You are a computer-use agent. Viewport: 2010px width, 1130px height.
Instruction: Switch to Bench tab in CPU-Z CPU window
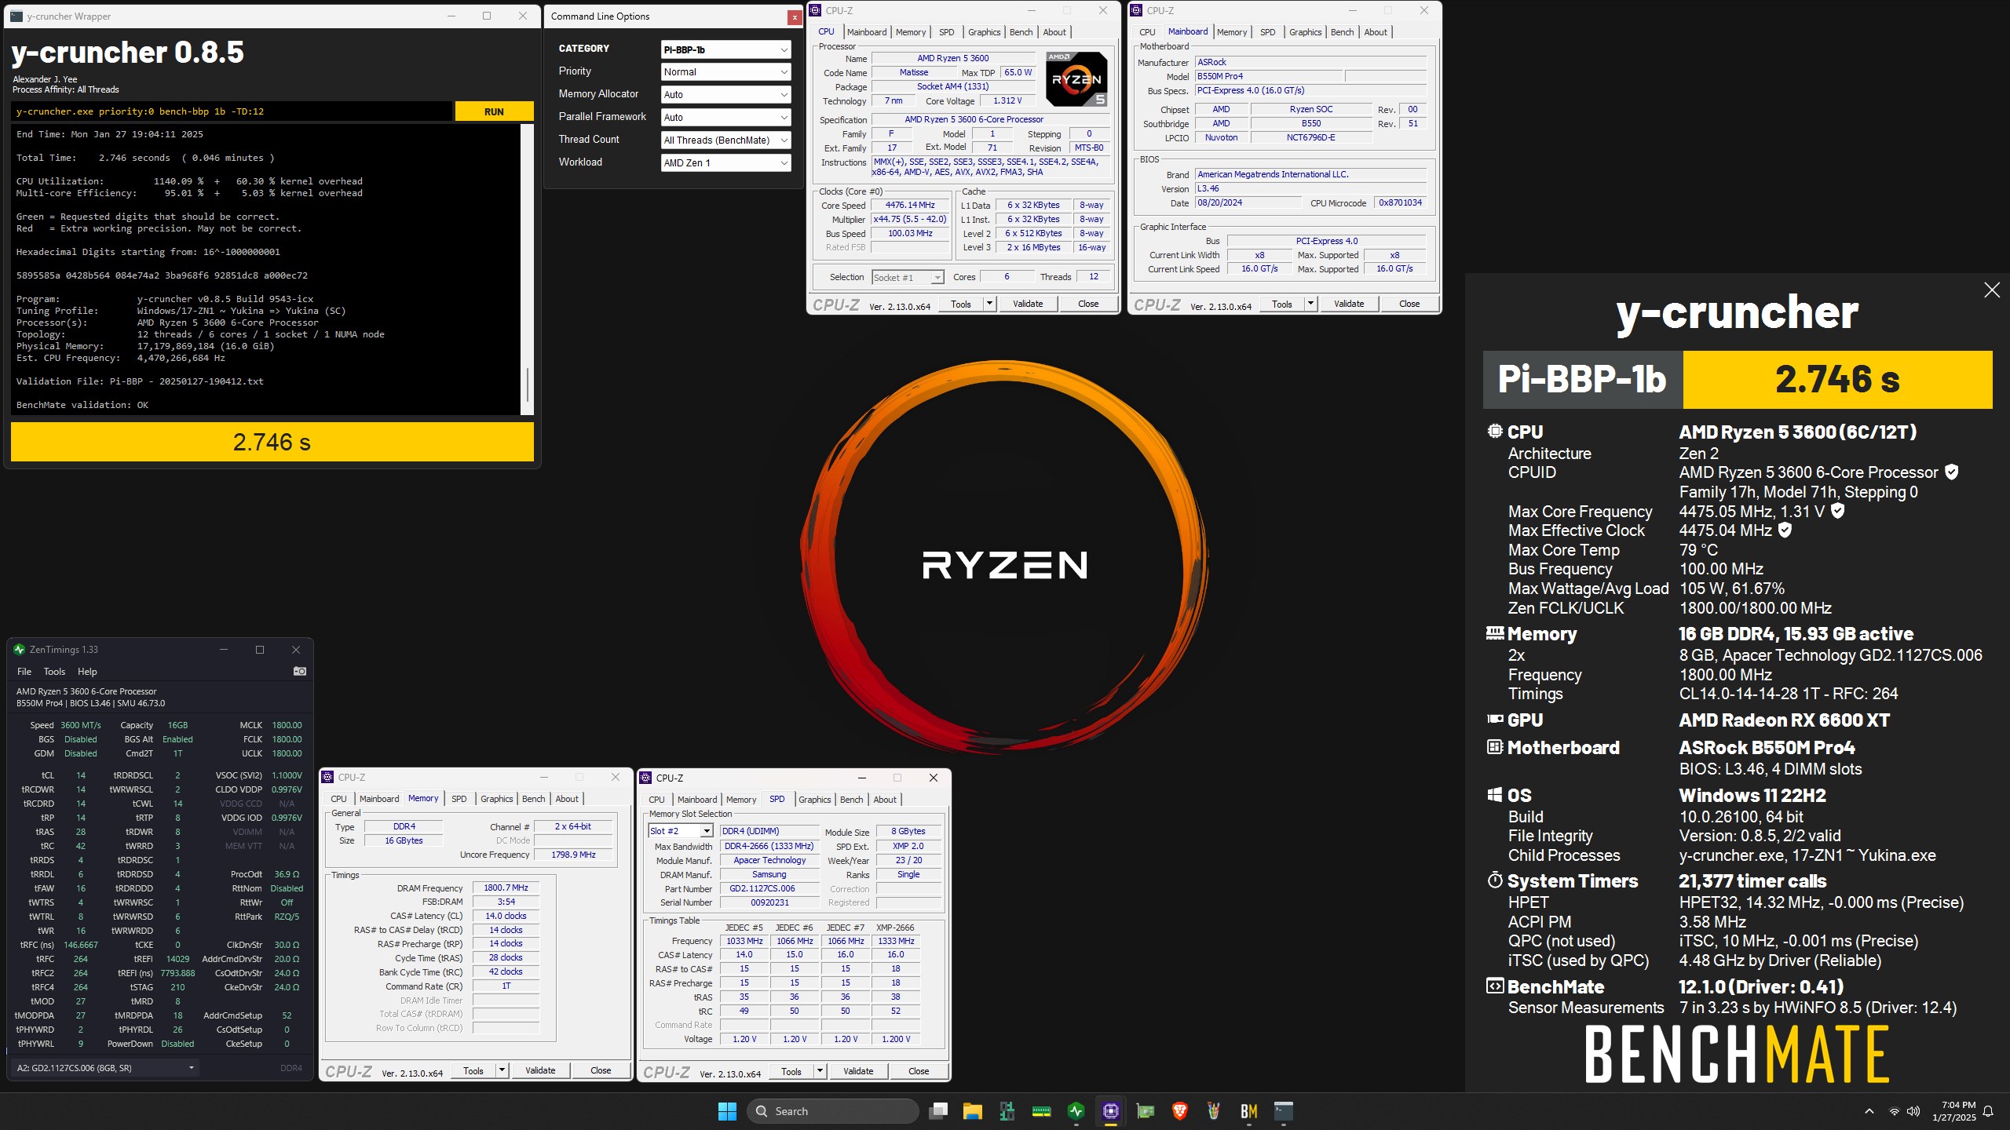[x=1021, y=32]
